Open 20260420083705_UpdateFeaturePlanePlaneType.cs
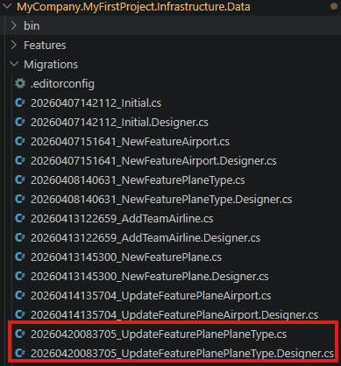341x366 pixels. 159,334
